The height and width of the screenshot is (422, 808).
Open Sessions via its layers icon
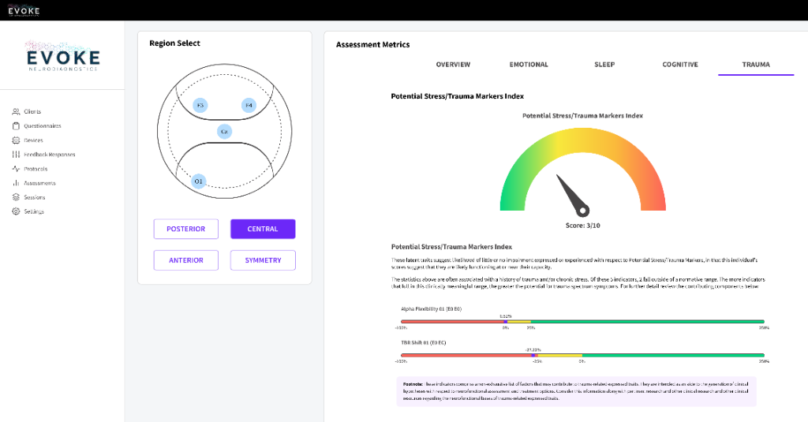(16, 197)
